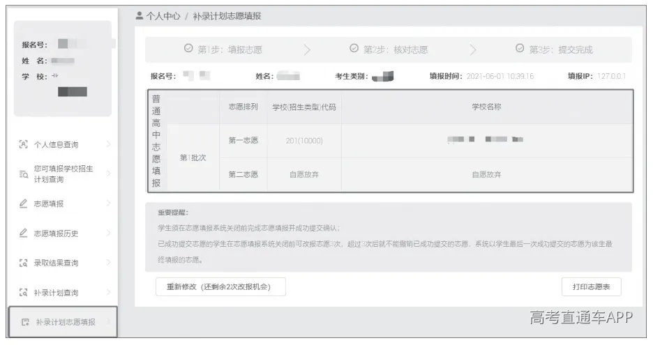653x345 pixels.
Task: Click the arrow after 第1步 填报志愿
Action: click(x=308, y=50)
